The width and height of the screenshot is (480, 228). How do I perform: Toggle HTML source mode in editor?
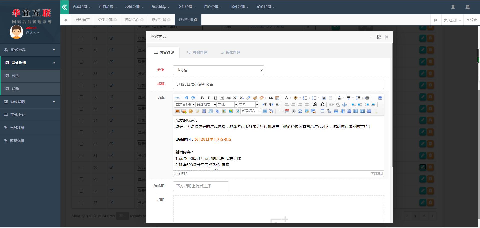coord(177,98)
